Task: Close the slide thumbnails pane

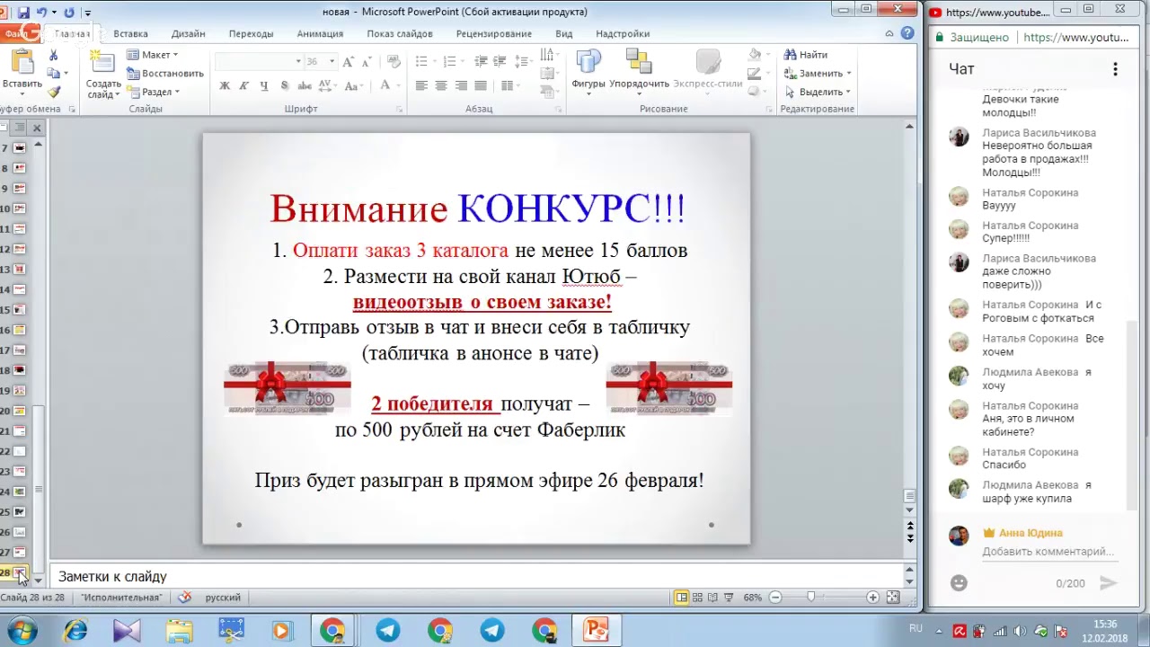Action: (37, 129)
